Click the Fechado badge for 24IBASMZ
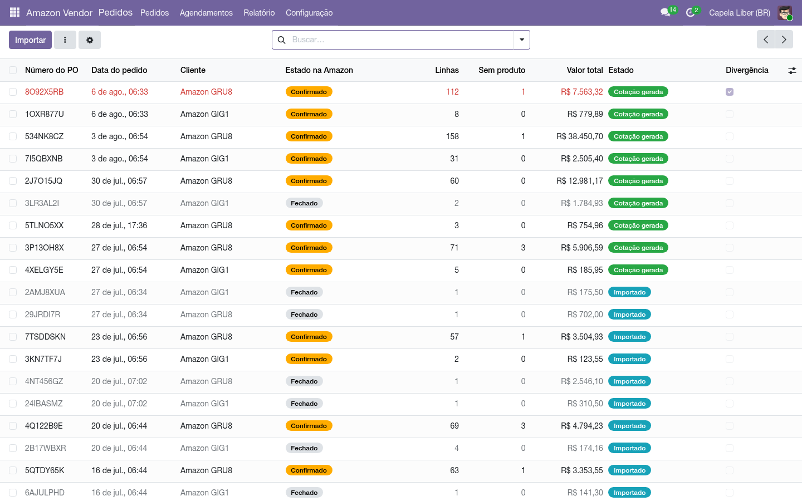This screenshot has height=501, width=802. pos(304,404)
